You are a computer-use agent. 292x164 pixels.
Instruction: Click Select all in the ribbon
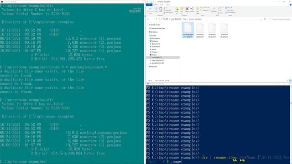point(229,8)
